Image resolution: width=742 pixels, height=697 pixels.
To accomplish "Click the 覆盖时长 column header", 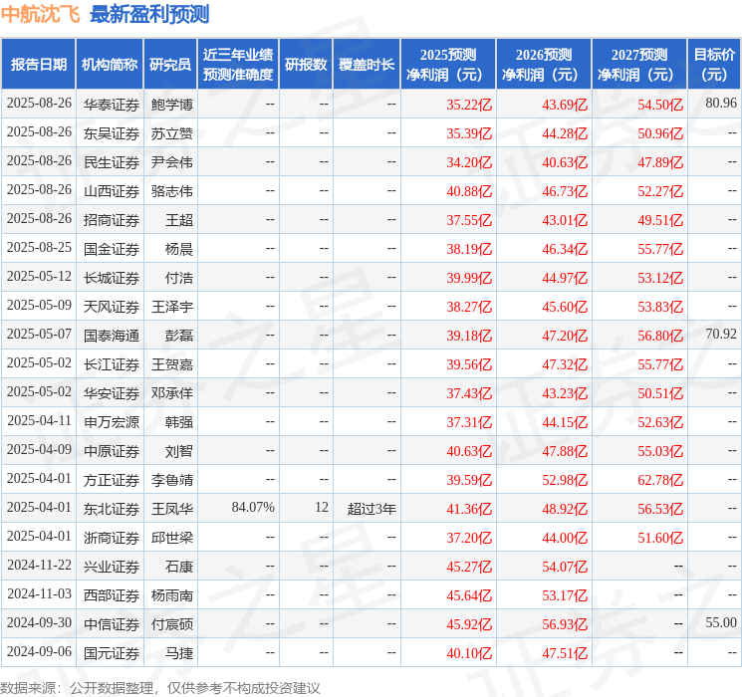I will pyautogui.click(x=367, y=64).
